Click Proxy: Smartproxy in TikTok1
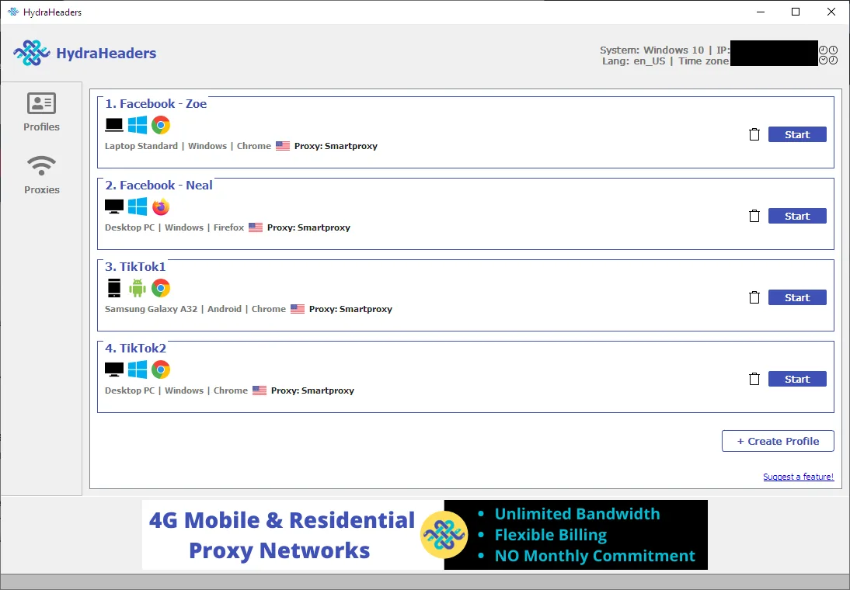The image size is (850, 590). 350,309
